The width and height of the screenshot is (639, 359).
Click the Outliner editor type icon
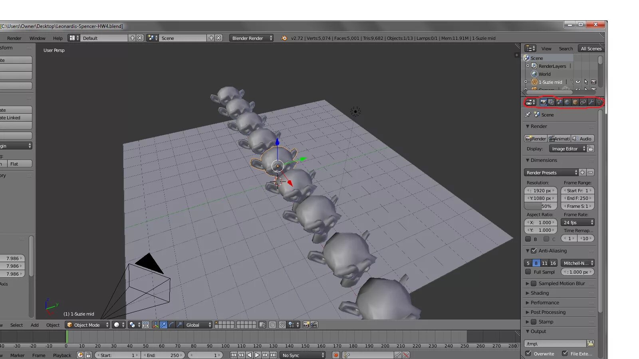click(530, 48)
